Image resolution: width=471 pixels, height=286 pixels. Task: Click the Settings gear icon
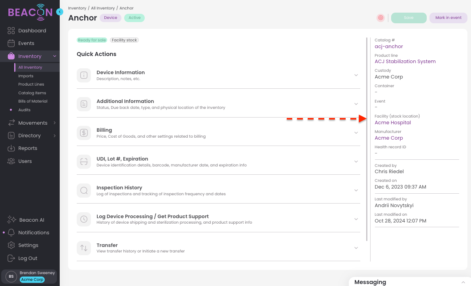click(11, 245)
